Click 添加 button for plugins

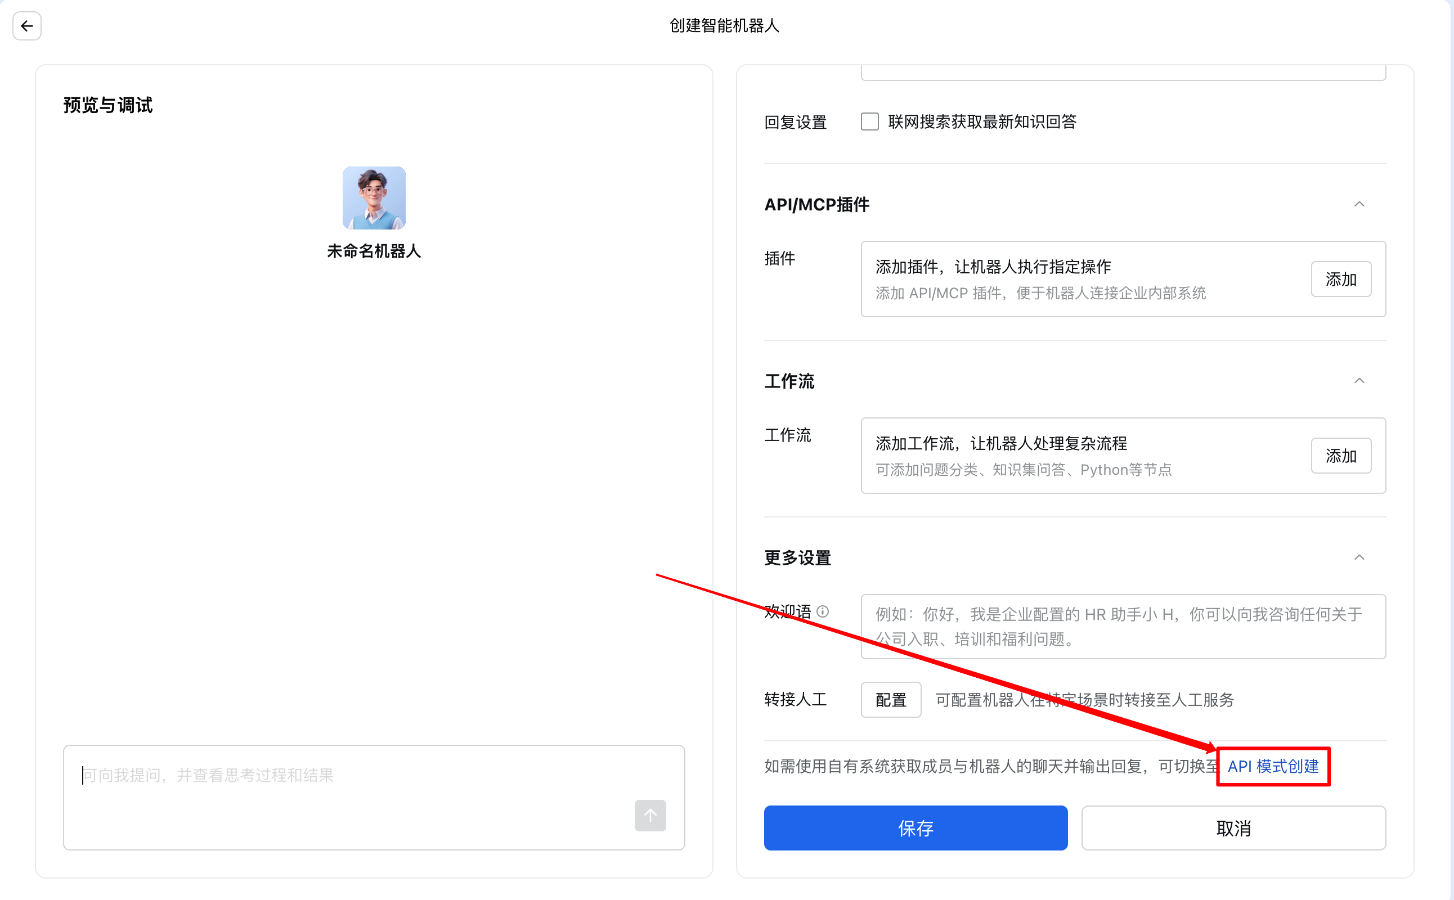(1340, 279)
